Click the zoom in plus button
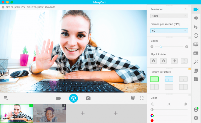The height and width of the screenshot is (123, 201). pyautogui.click(x=187, y=47)
